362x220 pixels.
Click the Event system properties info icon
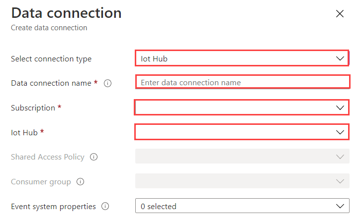pos(105,206)
